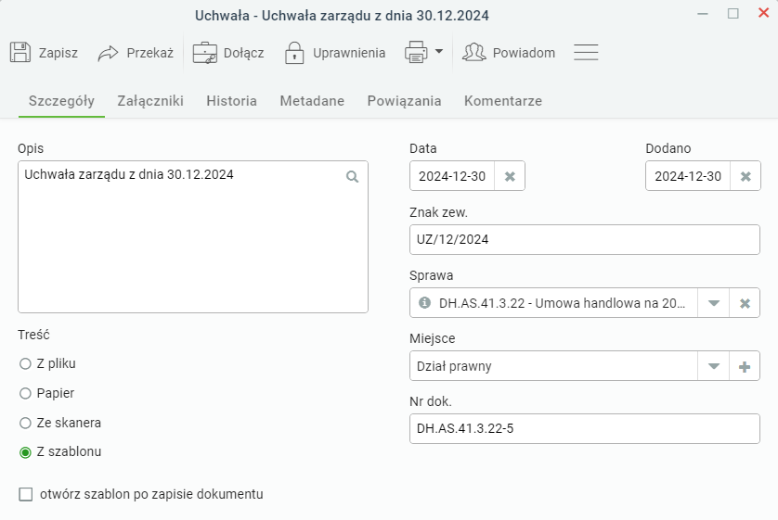
Task: Go to the Powiązania tab
Action: pyautogui.click(x=405, y=101)
